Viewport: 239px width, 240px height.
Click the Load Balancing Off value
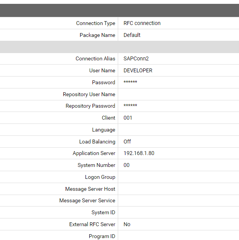click(127, 142)
